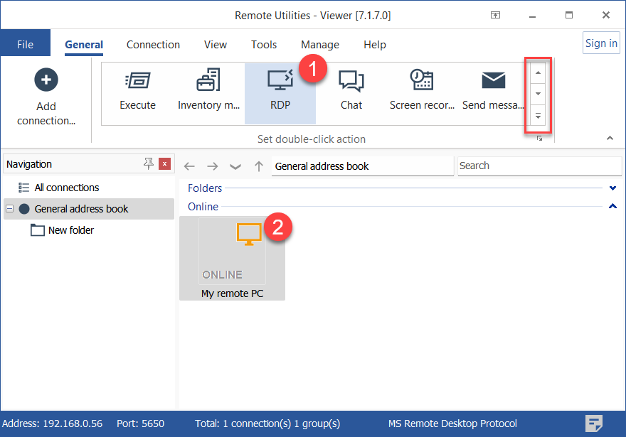Viewport: 626px width, 437px height.
Task: Pin the Navigation panel
Action: pyautogui.click(x=149, y=164)
